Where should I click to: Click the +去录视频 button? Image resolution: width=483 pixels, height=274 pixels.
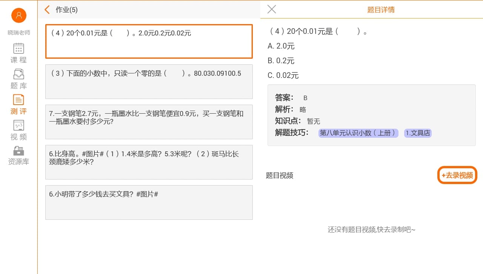(457, 175)
